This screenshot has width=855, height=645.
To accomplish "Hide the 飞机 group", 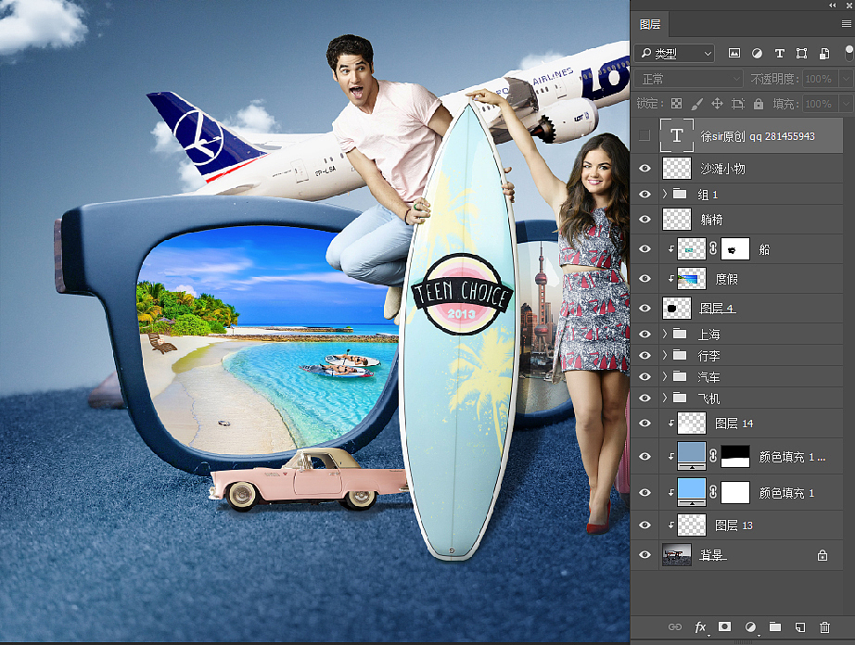I will 644,398.
